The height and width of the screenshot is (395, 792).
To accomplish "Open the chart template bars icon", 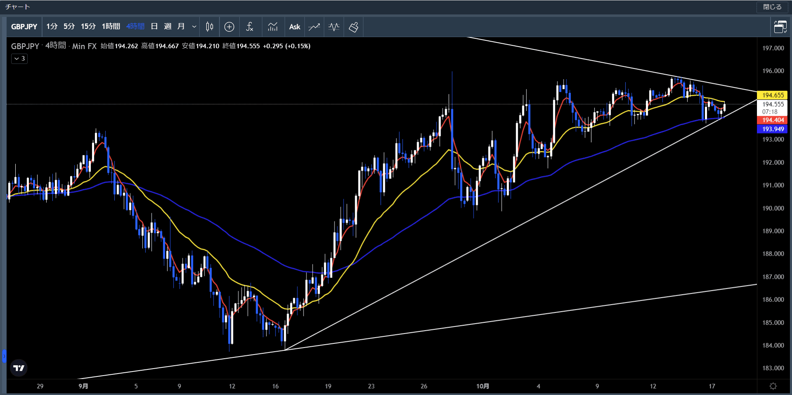I will [273, 27].
